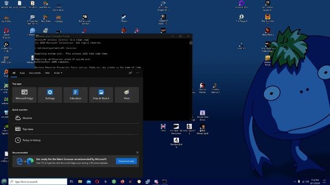Viewport: 330px width, 185px height.
Task: Show hidden system tray icons
Action: [294, 181]
